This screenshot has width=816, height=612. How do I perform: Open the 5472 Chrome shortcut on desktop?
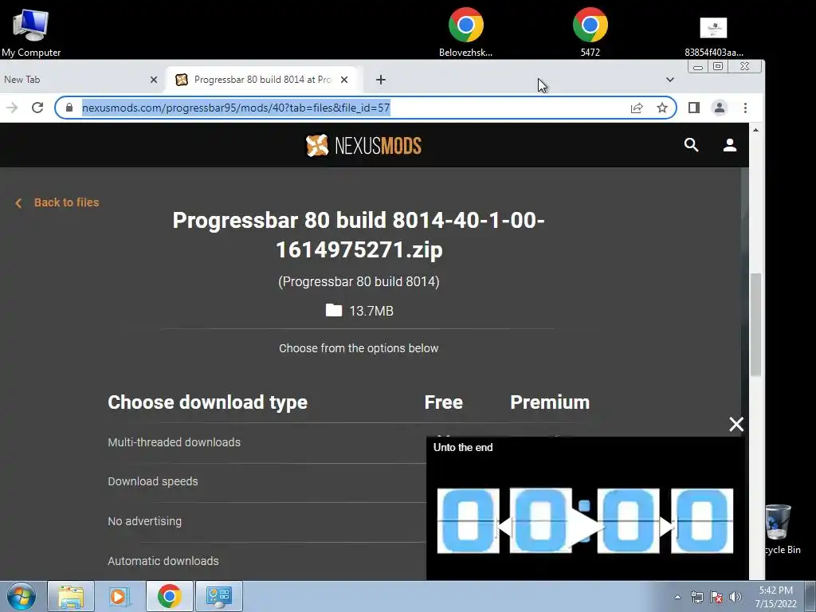point(590,32)
